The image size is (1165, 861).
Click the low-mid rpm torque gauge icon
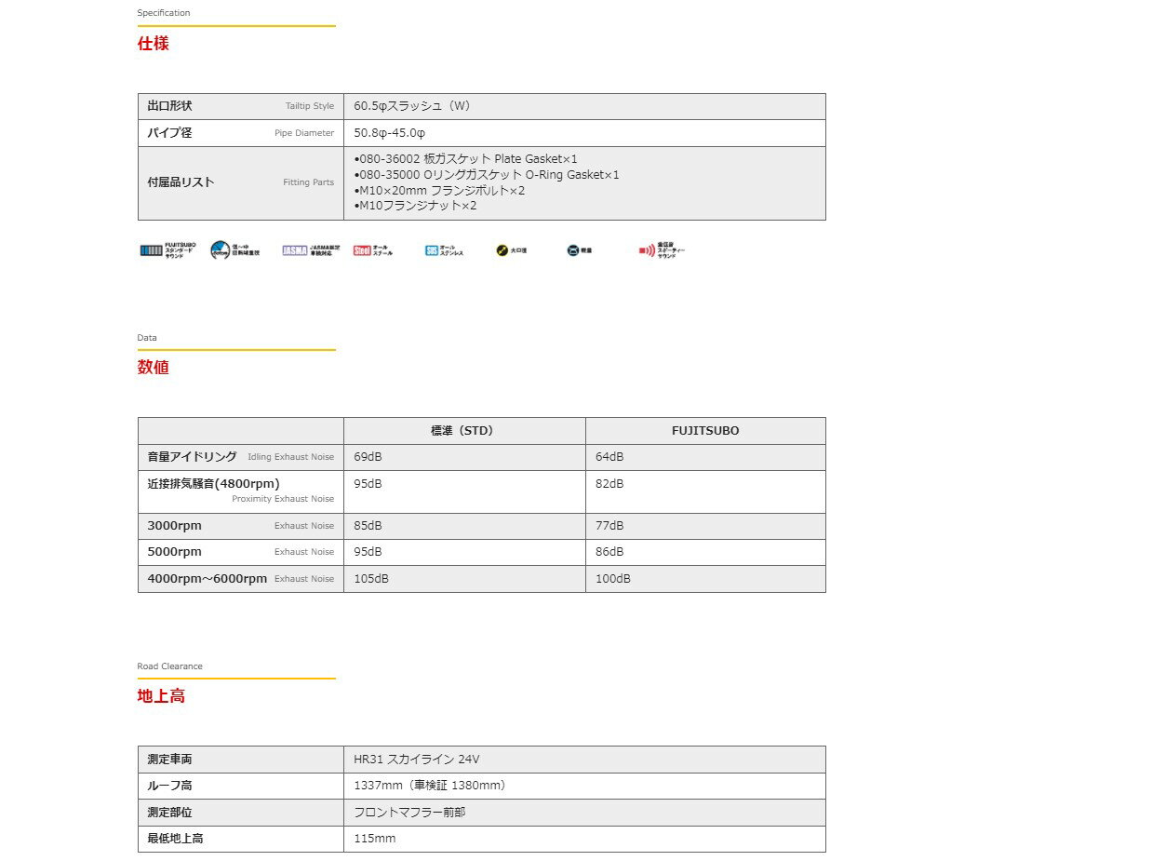click(235, 250)
